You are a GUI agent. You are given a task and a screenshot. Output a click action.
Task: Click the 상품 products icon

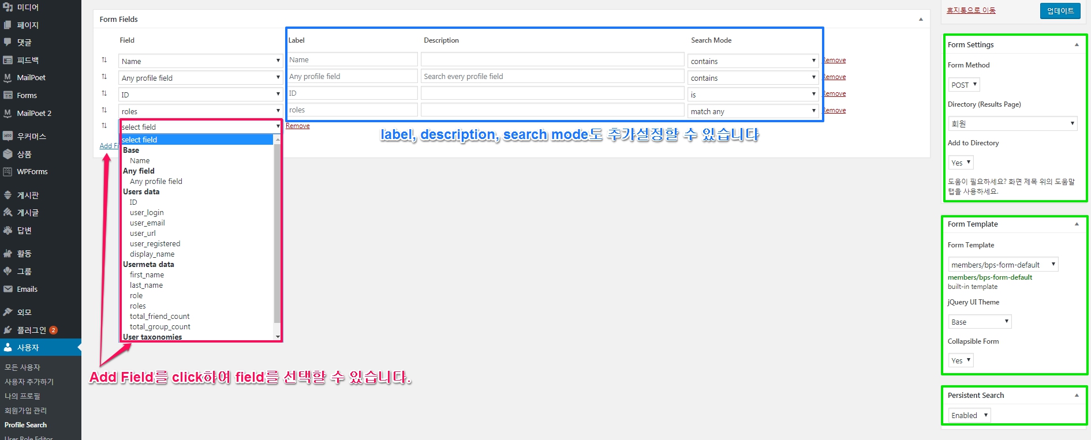tap(8, 154)
